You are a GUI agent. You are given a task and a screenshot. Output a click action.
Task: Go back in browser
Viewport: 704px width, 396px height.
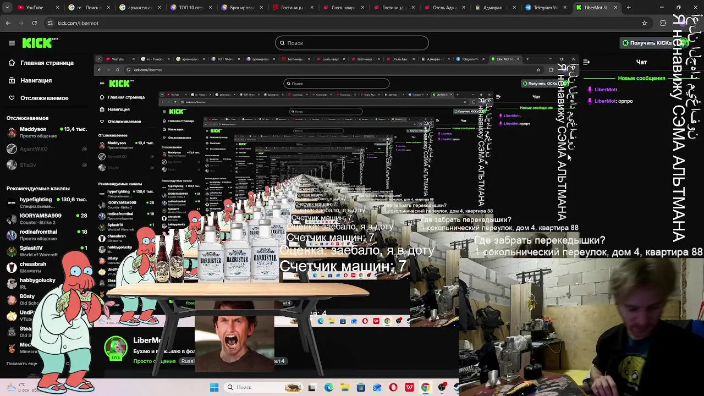(x=8, y=23)
